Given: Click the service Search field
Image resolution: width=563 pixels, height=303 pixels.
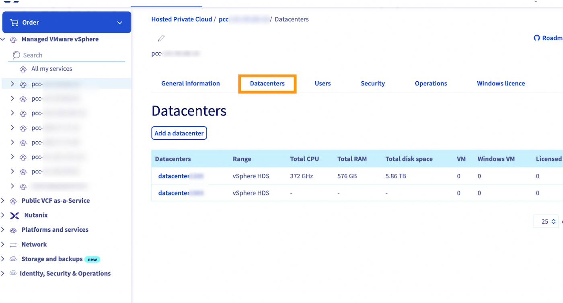Looking at the screenshot, I should tap(66, 55).
